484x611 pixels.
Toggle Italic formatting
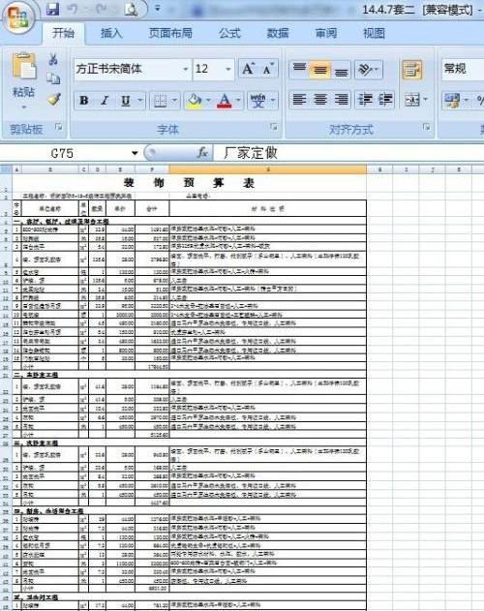(105, 101)
